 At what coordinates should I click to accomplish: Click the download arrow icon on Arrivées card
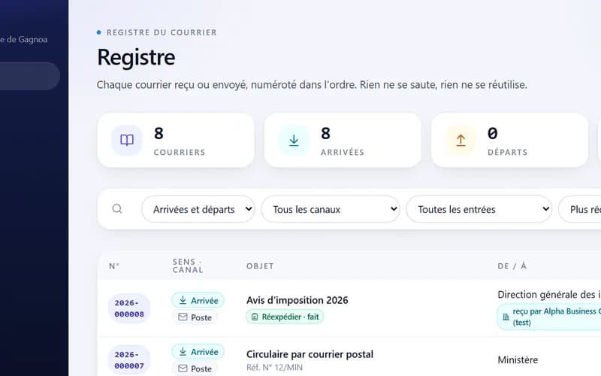point(294,140)
